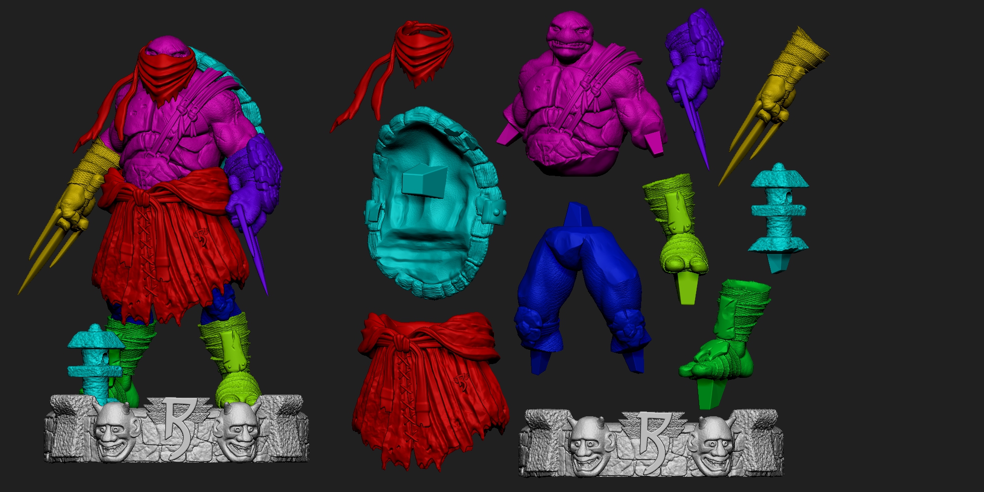Select the cyan square peg inside the shell
Image resolution: width=984 pixels, height=492 pixels.
click(x=425, y=181)
